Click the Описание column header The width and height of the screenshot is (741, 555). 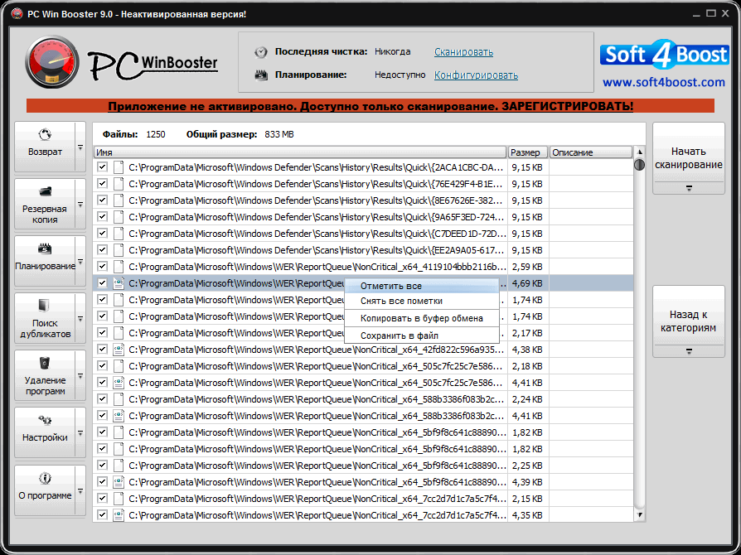[x=591, y=152]
